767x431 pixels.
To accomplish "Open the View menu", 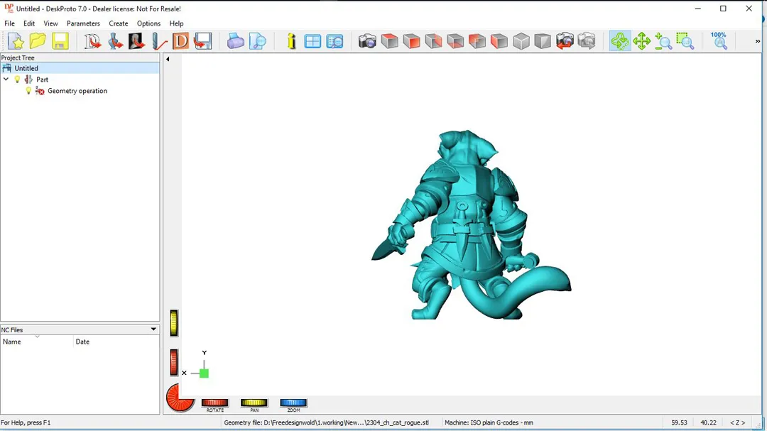I will 50,23.
